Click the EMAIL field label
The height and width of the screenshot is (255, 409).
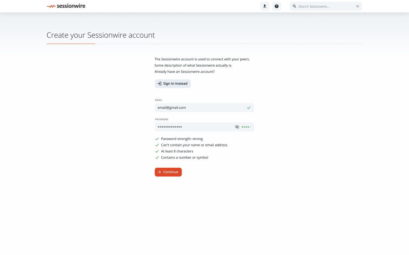coord(159,100)
